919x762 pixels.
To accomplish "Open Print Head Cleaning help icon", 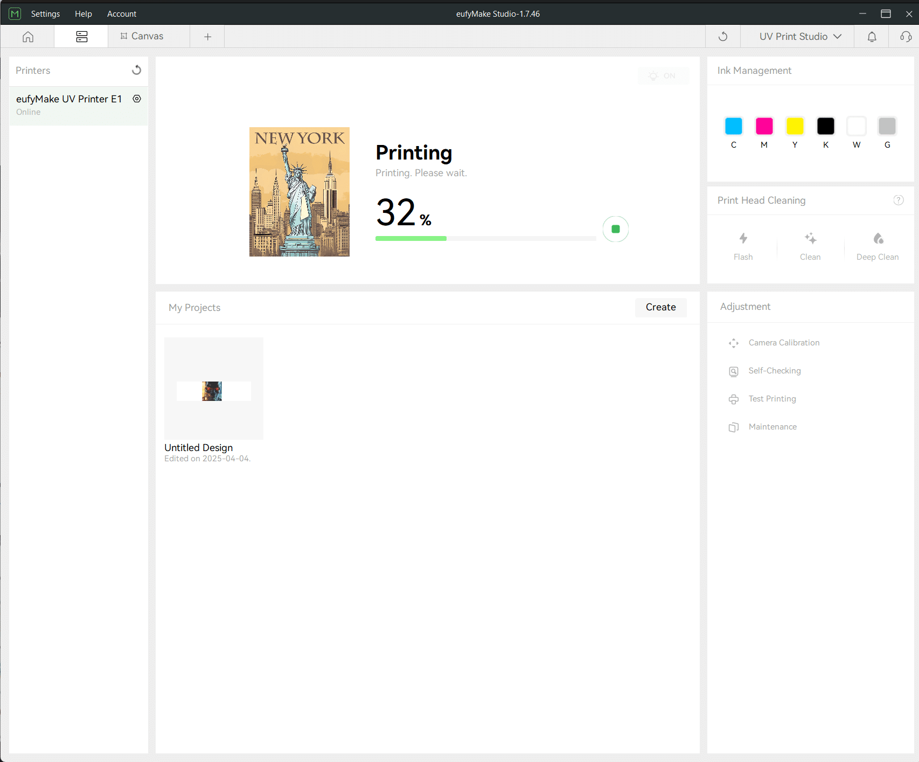I will [x=899, y=200].
